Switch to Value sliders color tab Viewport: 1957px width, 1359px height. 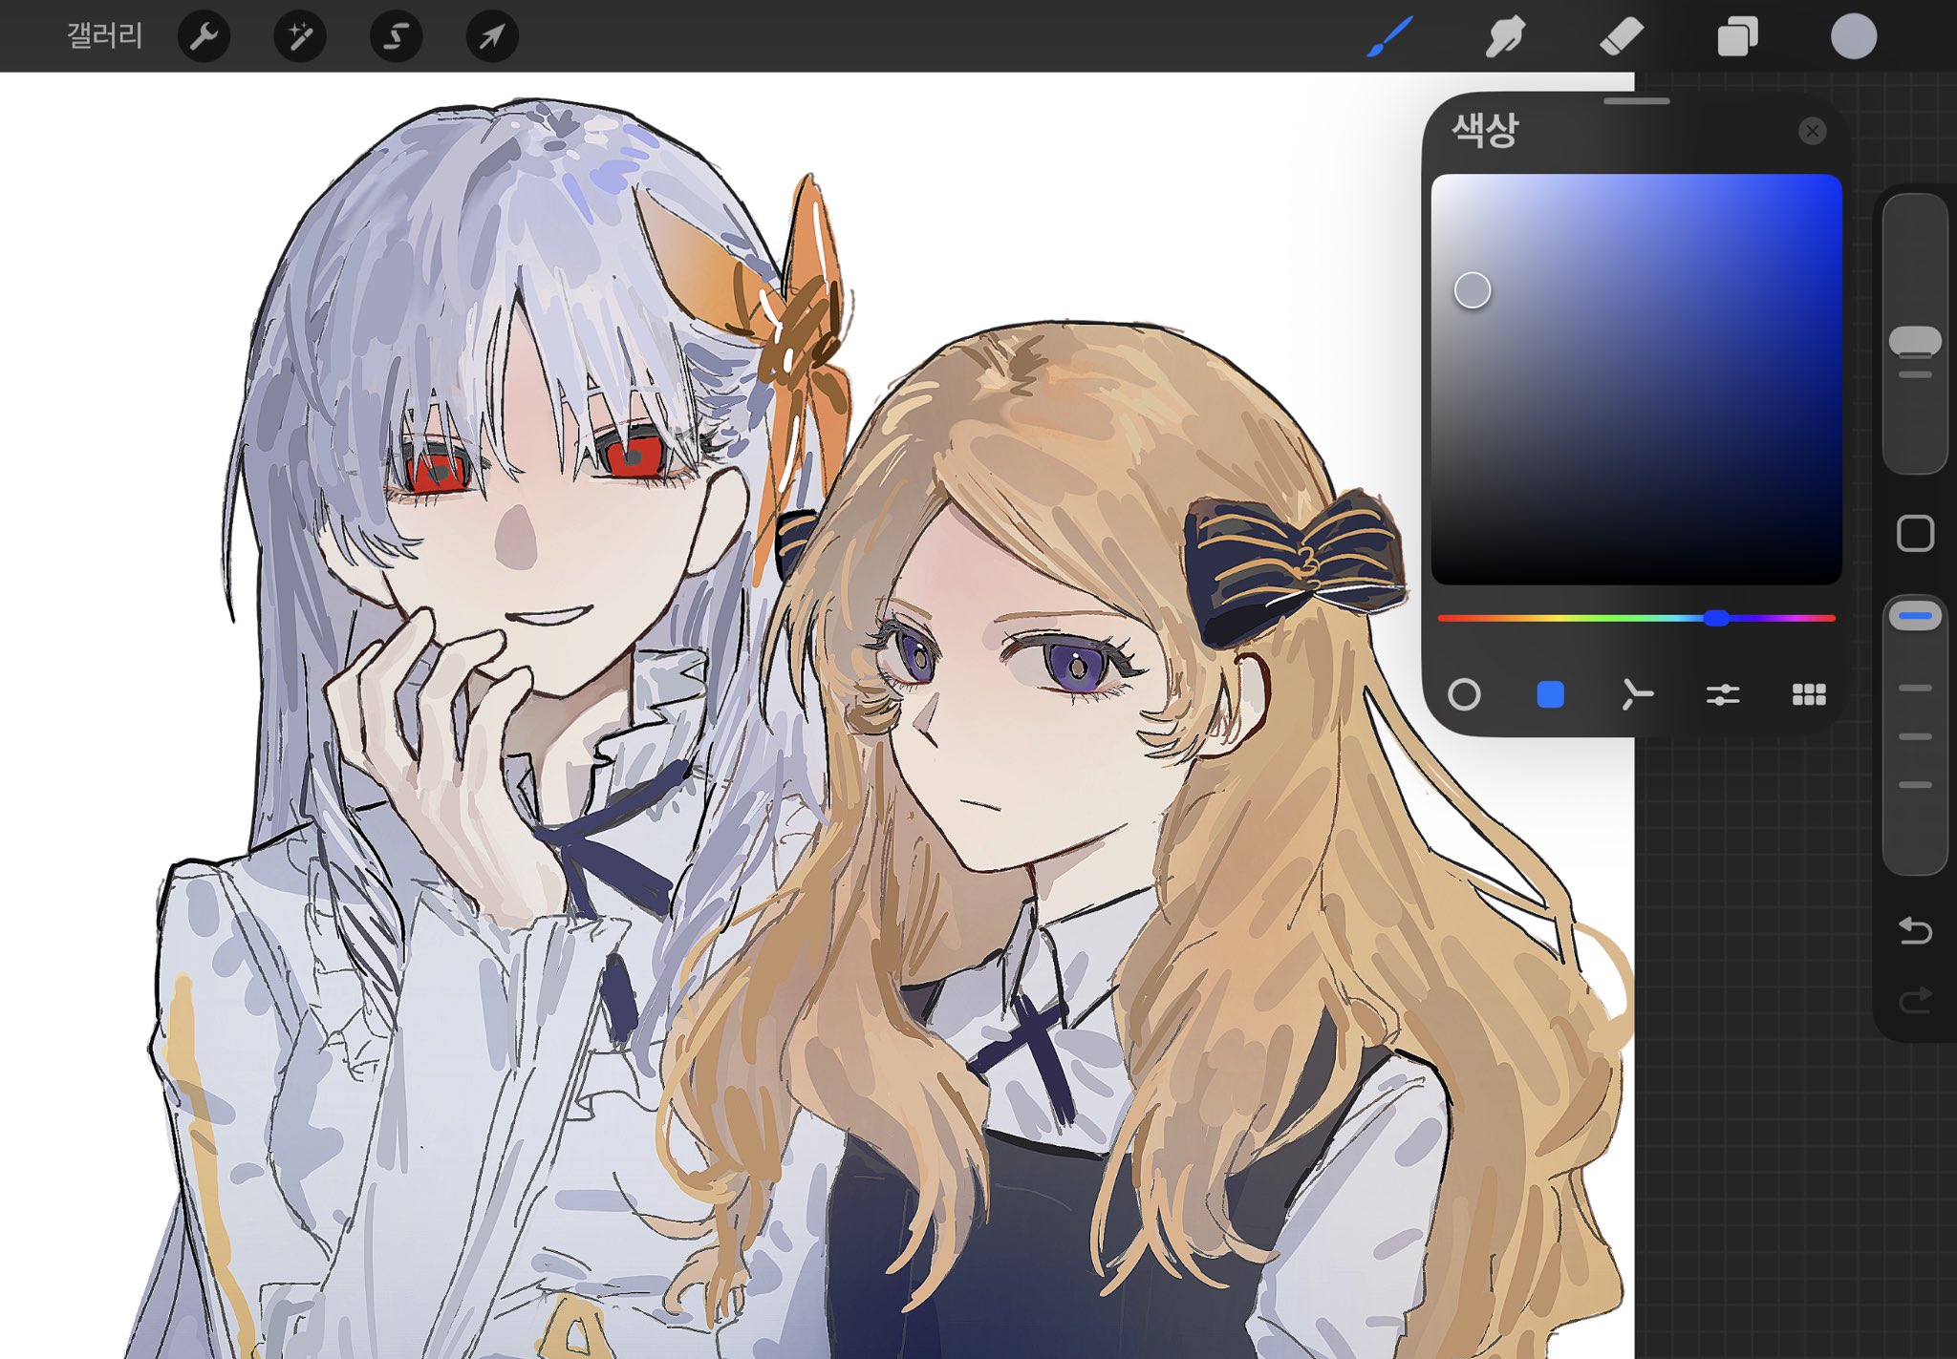tap(1722, 694)
